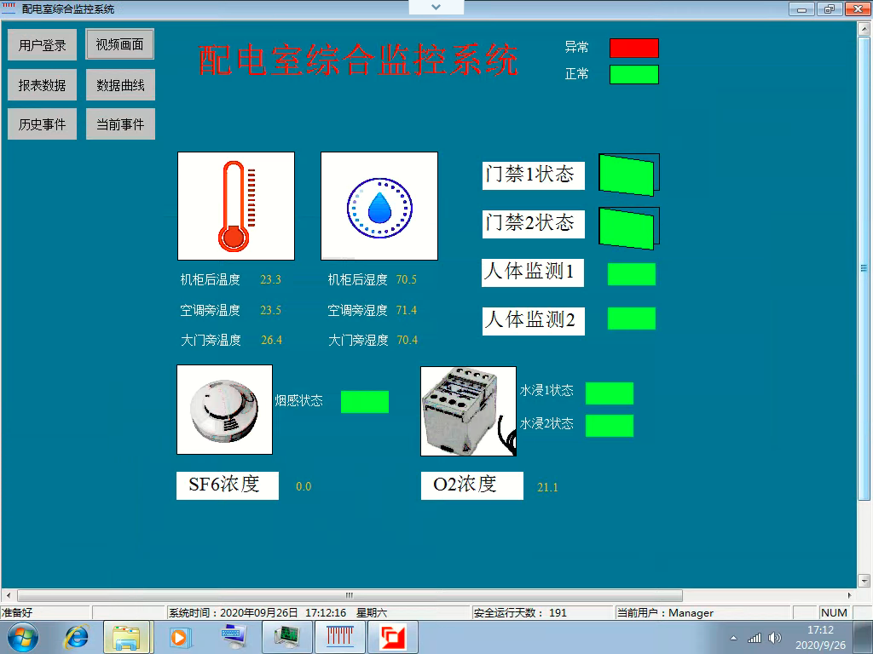Screen dimensions: 873x654
Task: Open 数据曲线 data curves
Action: pyautogui.click(x=119, y=84)
